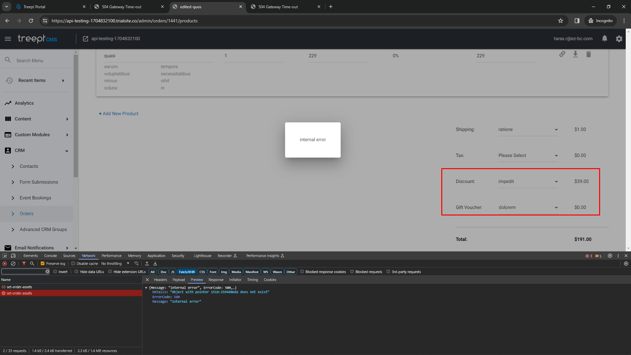Download the quasi product item
The image size is (631, 355).
(575, 54)
